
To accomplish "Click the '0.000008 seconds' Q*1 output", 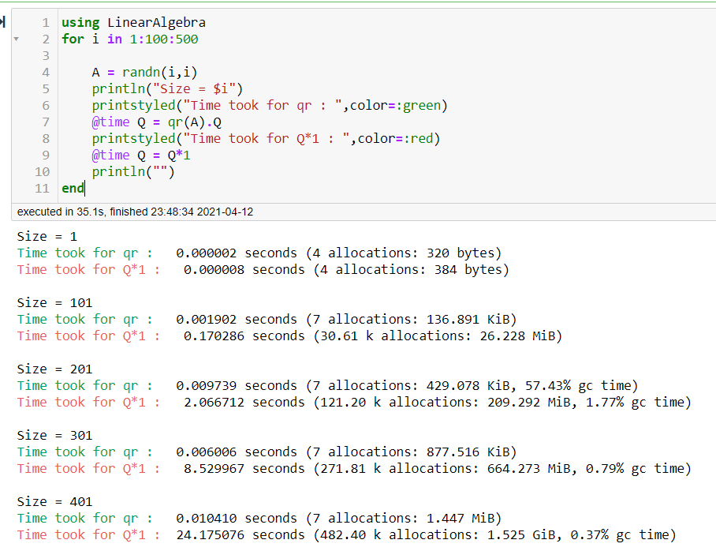I will pos(244,270).
